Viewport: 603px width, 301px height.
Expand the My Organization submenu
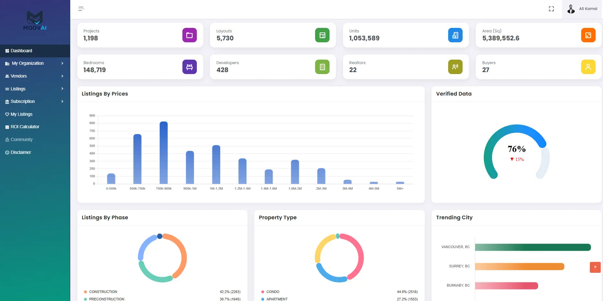click(35, 63)
